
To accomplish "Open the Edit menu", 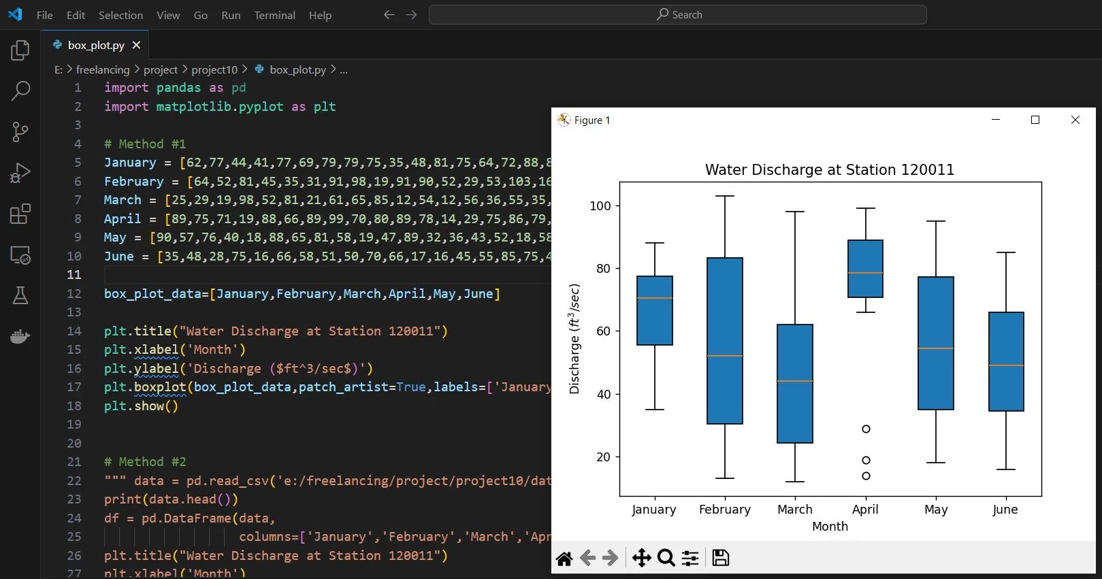I will 76,15.
